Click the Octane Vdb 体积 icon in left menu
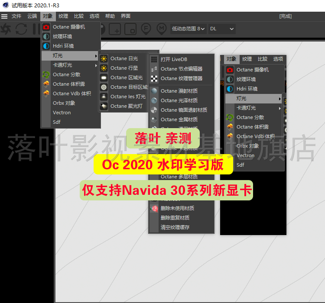This screenshot has height=303, width=325. coord(46,93)
